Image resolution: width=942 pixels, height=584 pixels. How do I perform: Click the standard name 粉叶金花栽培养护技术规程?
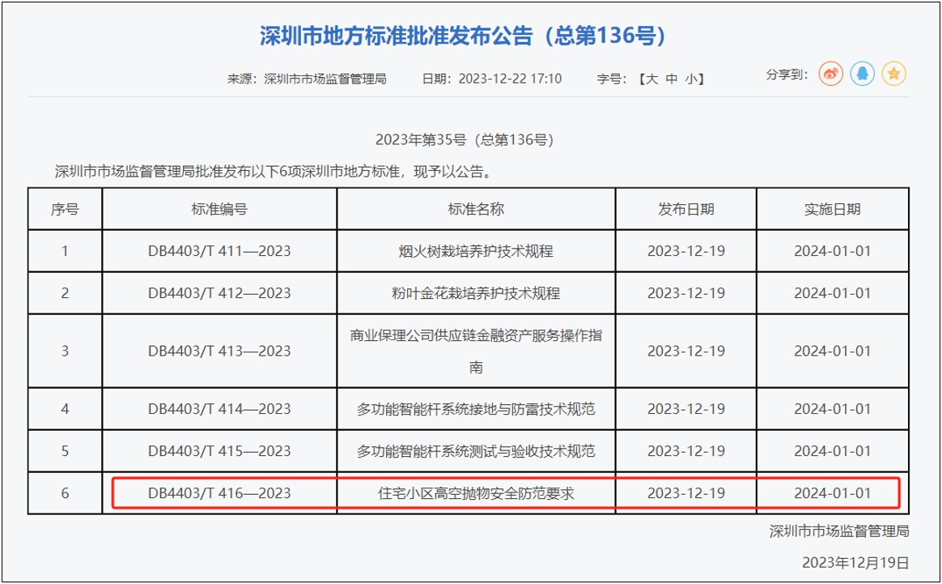pyautogui.click(x=476, y=293)
